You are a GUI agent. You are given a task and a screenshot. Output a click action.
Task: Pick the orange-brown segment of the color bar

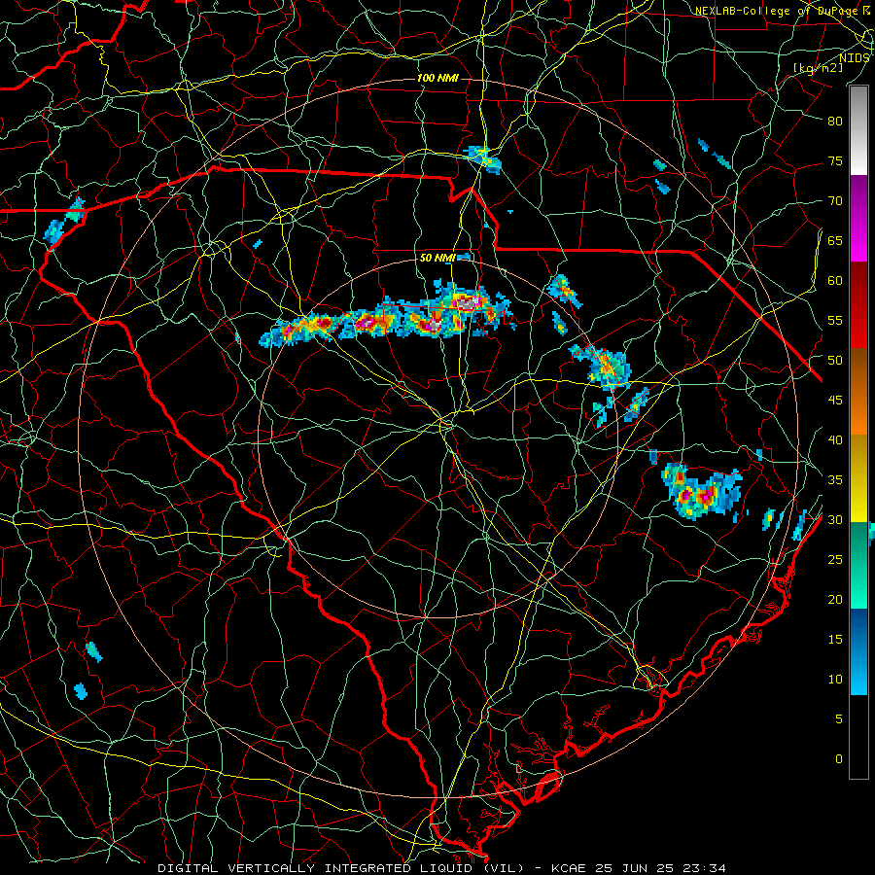pyautogui.click(x=858, y=392)
